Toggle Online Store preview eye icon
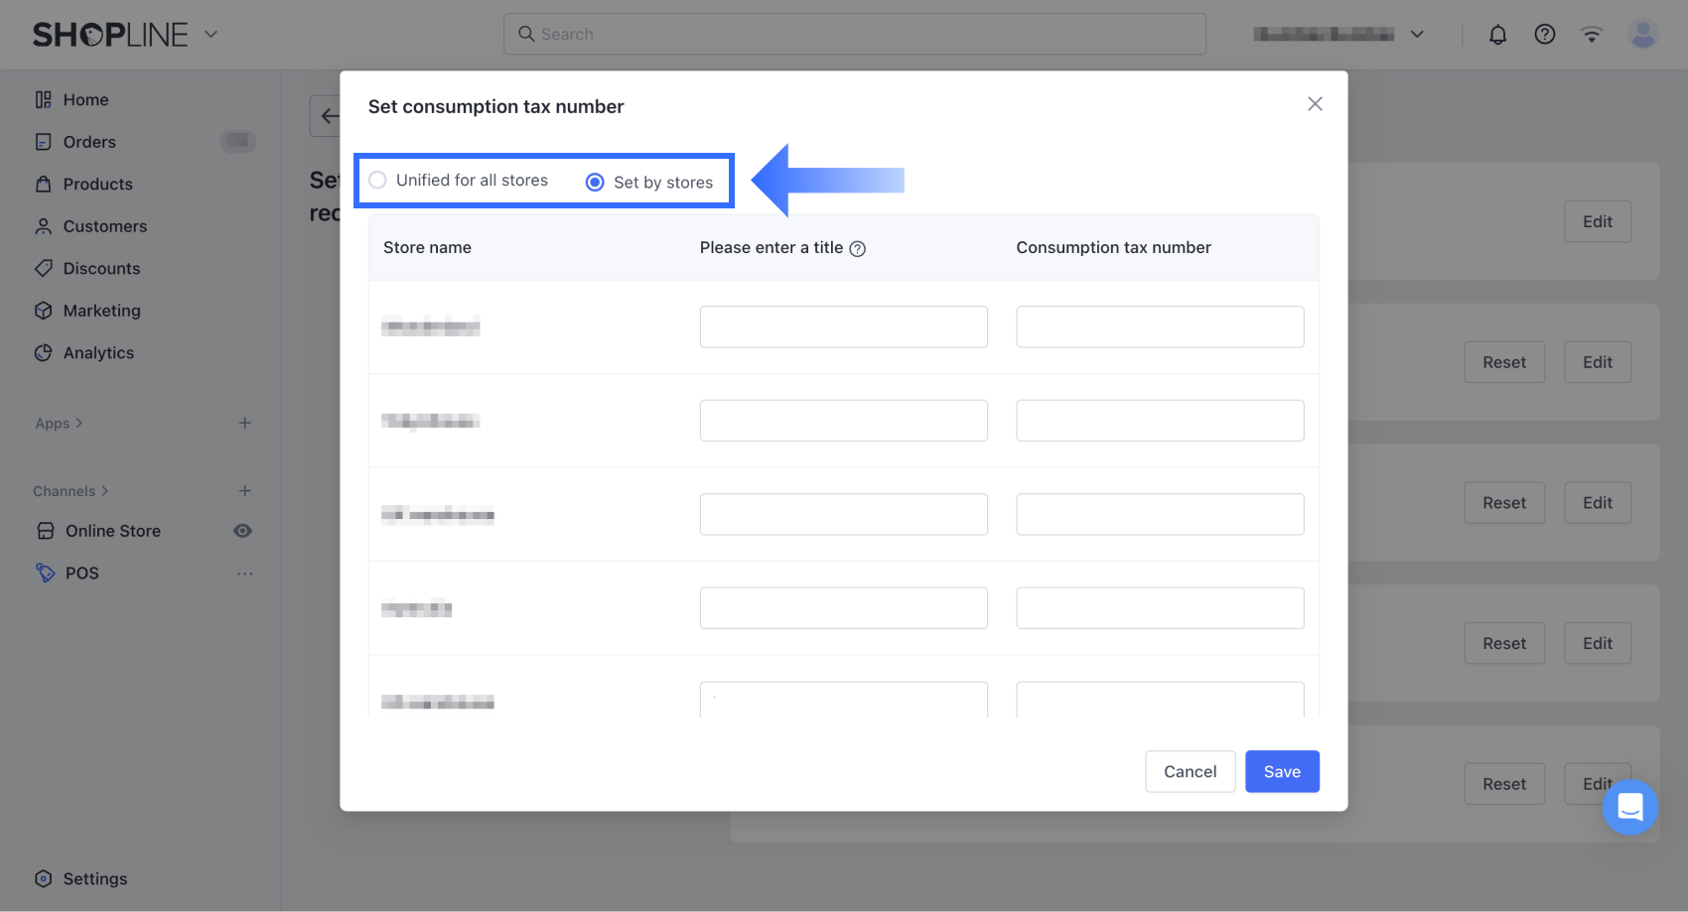The width and height of the screenshot is (1688, 912). point(242,531)
